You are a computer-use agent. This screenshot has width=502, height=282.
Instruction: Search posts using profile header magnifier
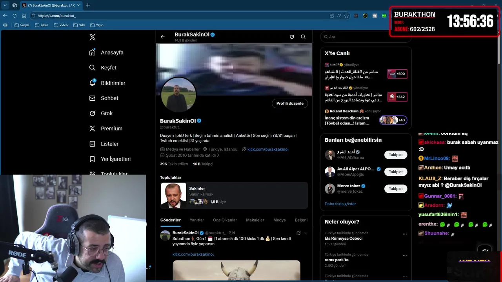(303, 37)
